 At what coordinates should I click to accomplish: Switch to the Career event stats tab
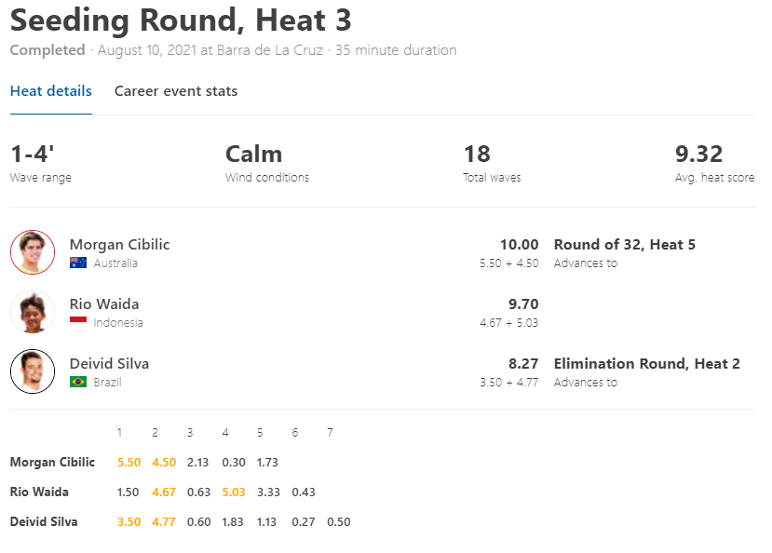176,91
